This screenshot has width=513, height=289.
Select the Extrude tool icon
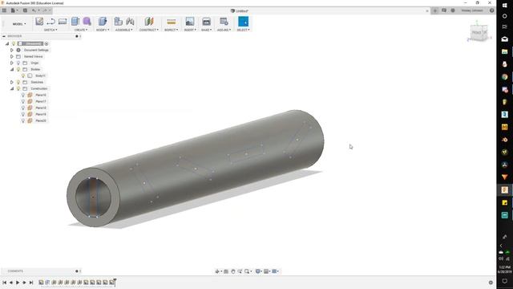pyautogui.click(x=75, y=22)
